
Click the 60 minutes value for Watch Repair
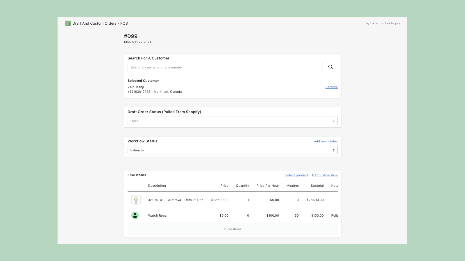coord(296,215)
